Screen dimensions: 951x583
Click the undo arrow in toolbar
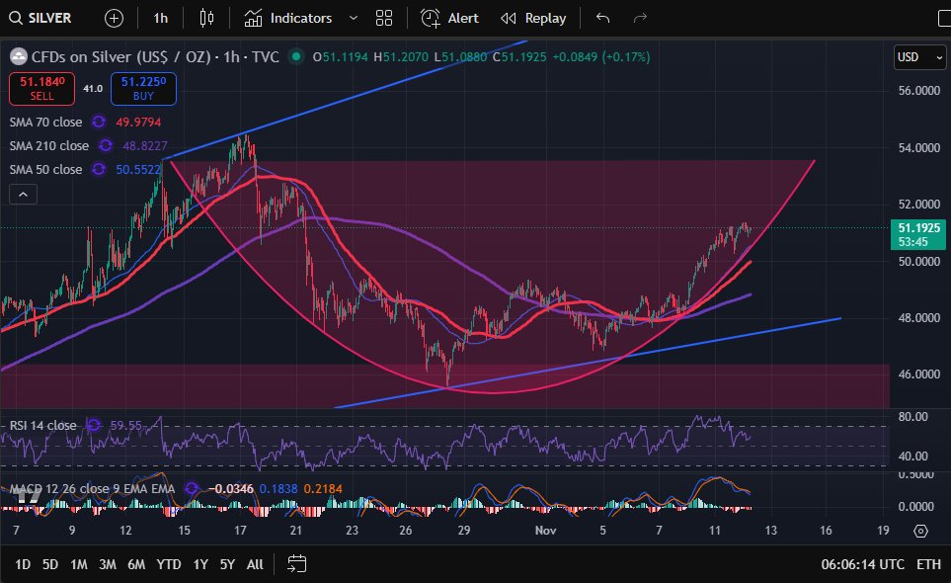[x=603, y=18]
